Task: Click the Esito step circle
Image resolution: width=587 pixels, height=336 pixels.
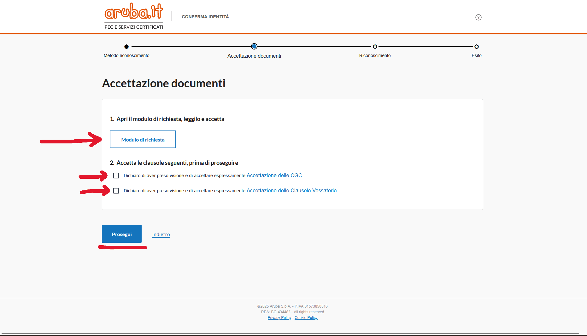Action: [476, 47]
